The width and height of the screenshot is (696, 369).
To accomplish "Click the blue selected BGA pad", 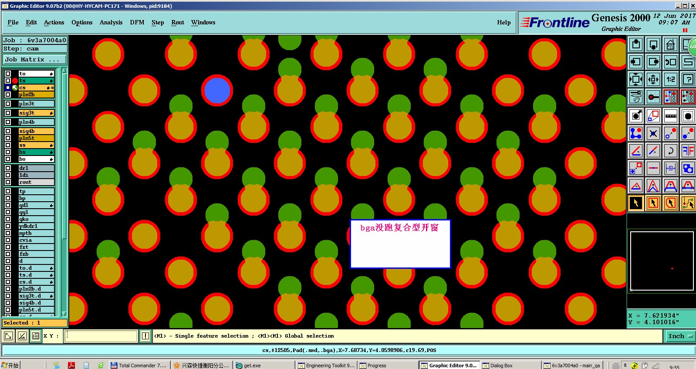I will point(217,90).
